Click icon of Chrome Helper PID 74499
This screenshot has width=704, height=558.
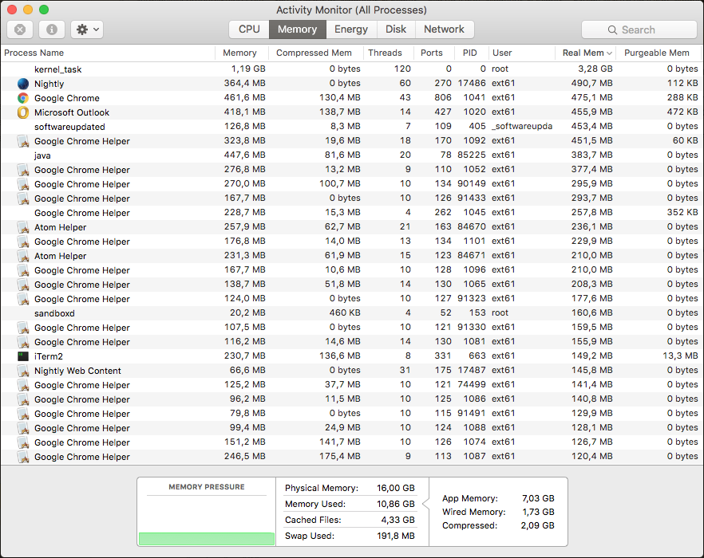click(23, 385)
